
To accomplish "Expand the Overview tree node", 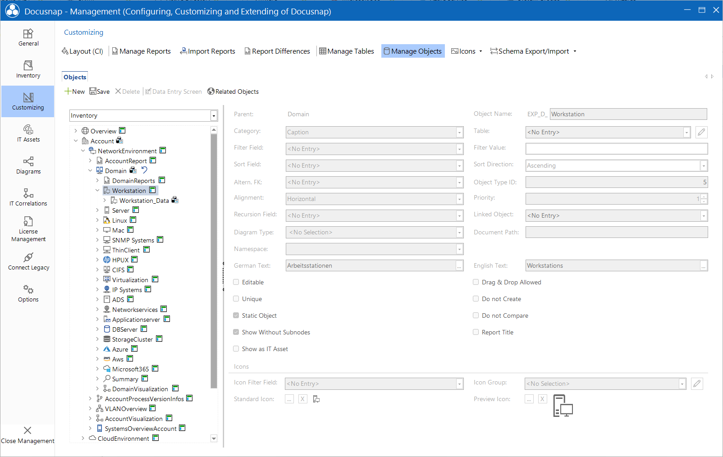I will (76, 131).
